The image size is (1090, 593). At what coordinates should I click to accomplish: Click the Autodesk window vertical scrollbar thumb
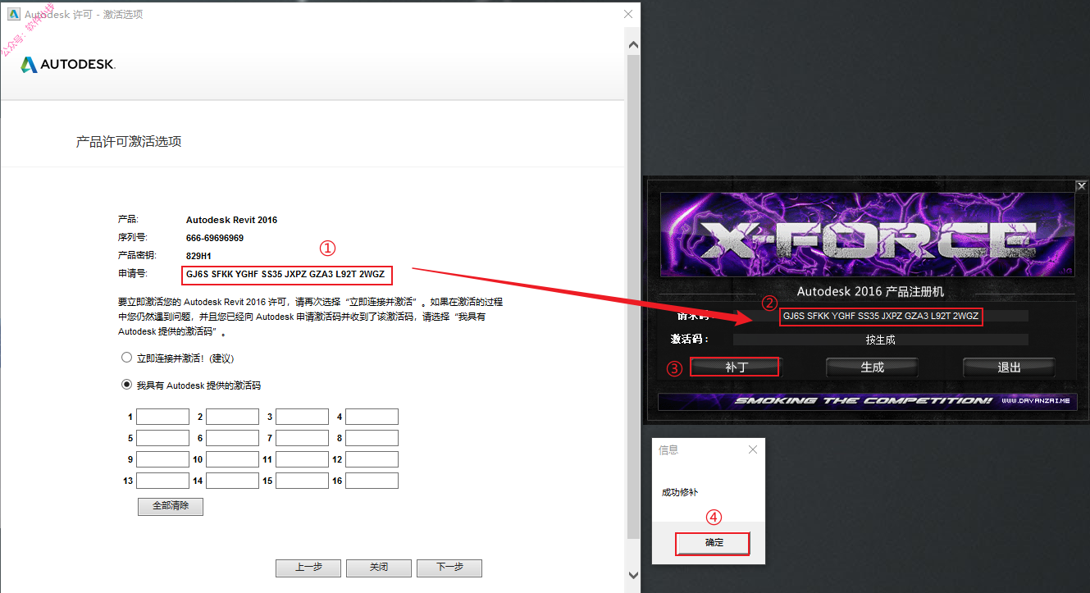pos(632,297)
